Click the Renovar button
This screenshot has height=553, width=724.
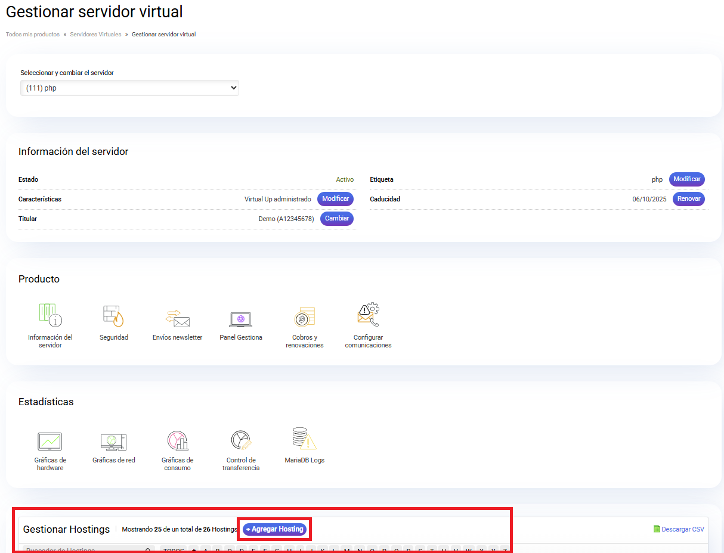pos(688,199)
